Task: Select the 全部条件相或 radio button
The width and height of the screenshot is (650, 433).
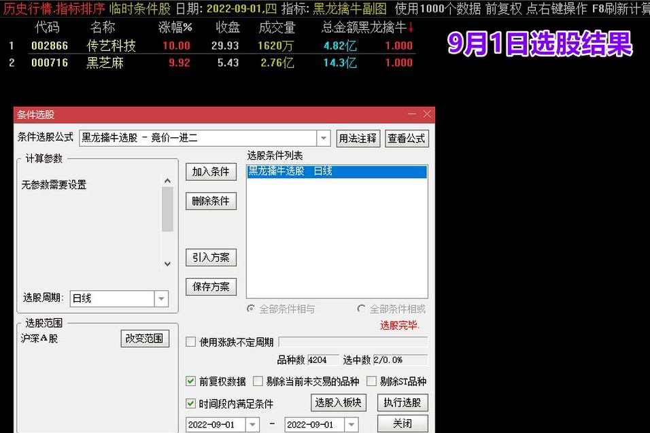Action: [x=361, y=309]
